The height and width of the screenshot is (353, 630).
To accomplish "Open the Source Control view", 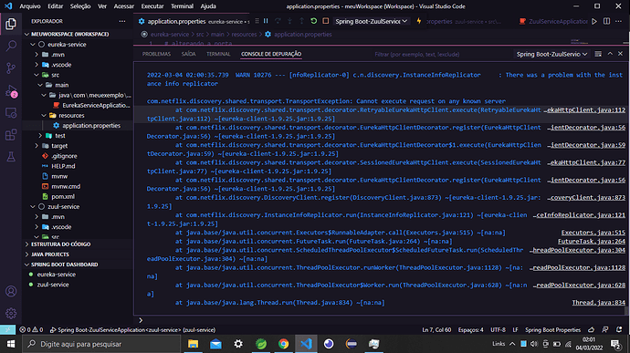I will click(11, 68).
